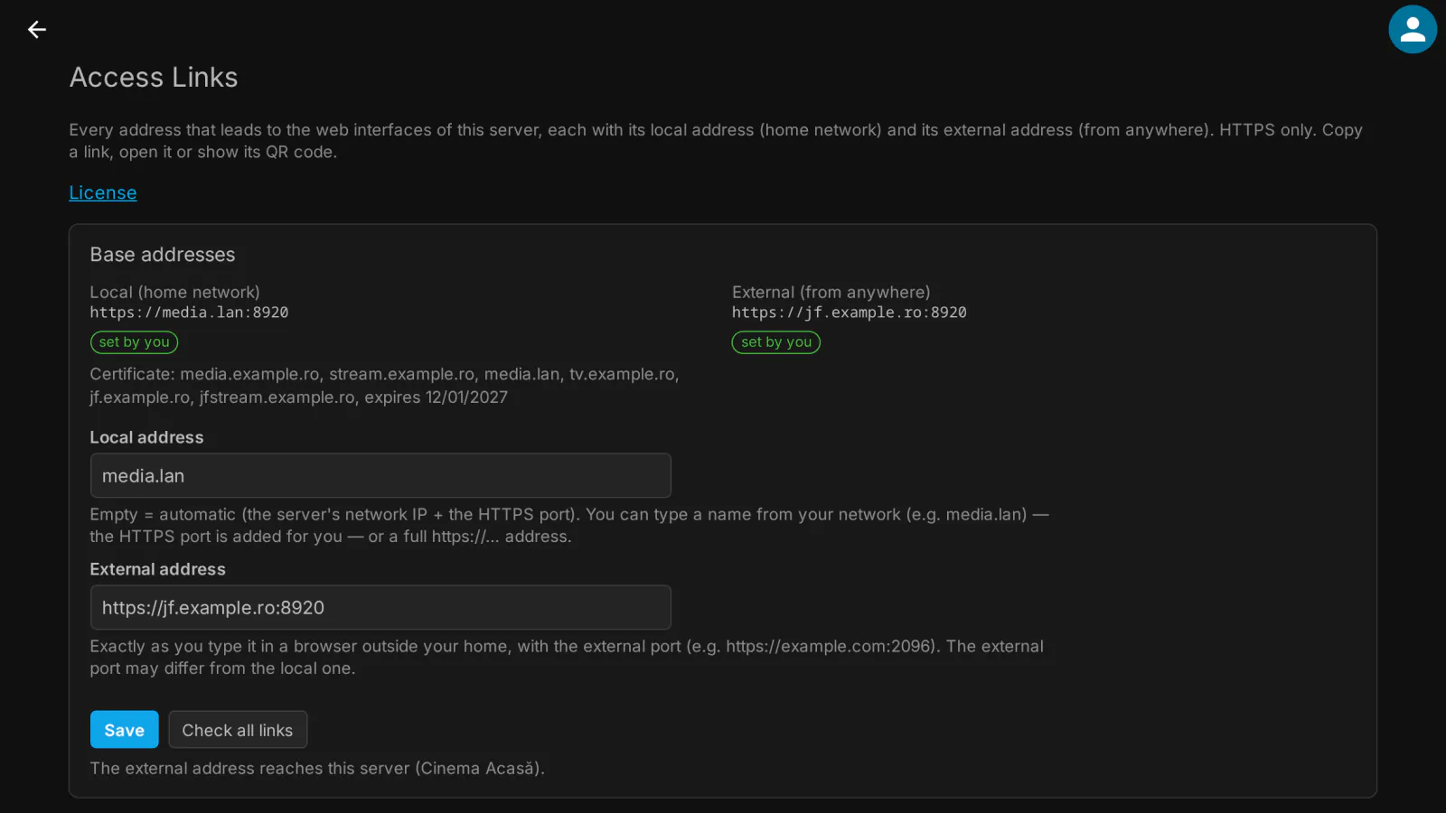Click the 'External (from anywhere)' label
Screen dimensions: 1446x813
(x=831, y=293)
